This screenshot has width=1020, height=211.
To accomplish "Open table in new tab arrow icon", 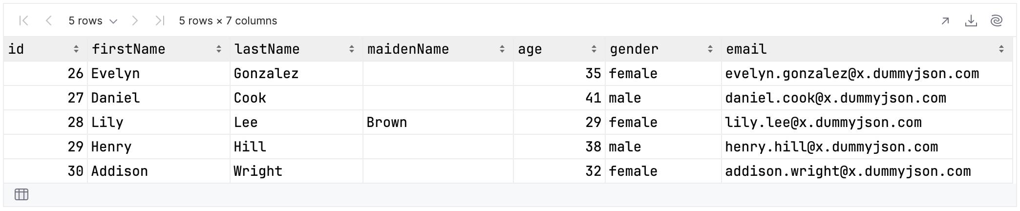I will tap(945, 21).
